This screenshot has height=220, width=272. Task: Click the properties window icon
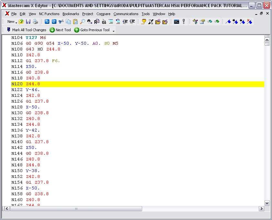click(202, 22)
